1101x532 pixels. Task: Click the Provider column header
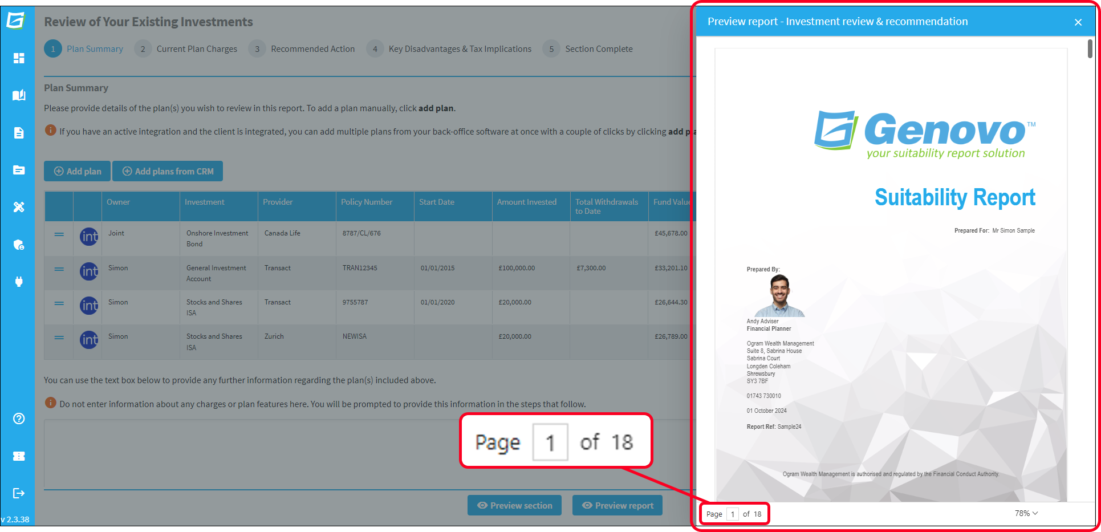pyautogui.click(x=296, y=206)
